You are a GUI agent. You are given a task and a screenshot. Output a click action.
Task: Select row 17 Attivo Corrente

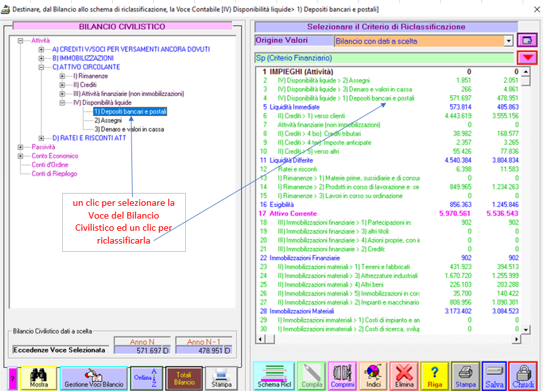click(x=390, y=213)
